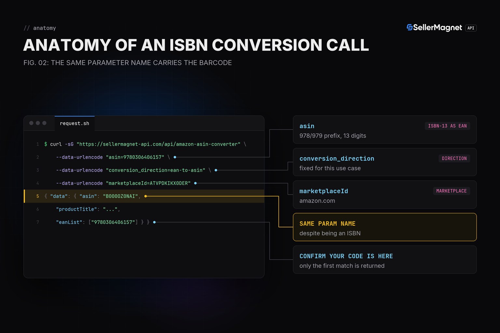Click the yellow connector dot on line 5
500x333 pixels.
tap(146, 196)
